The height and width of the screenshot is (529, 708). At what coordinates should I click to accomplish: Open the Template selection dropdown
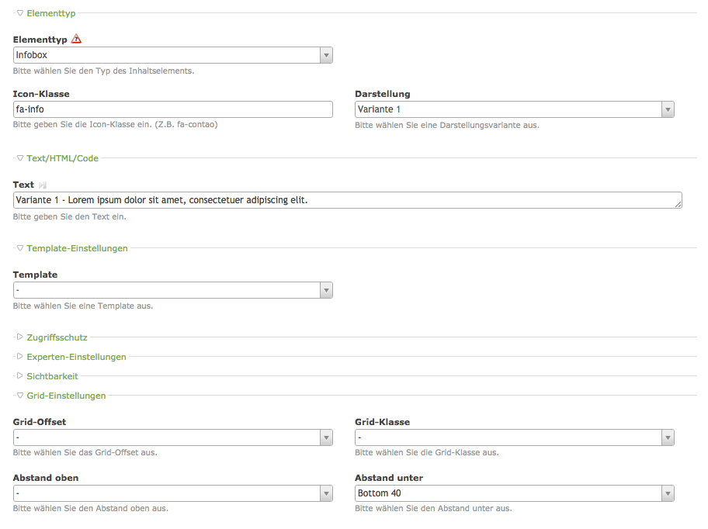point(173,290)
